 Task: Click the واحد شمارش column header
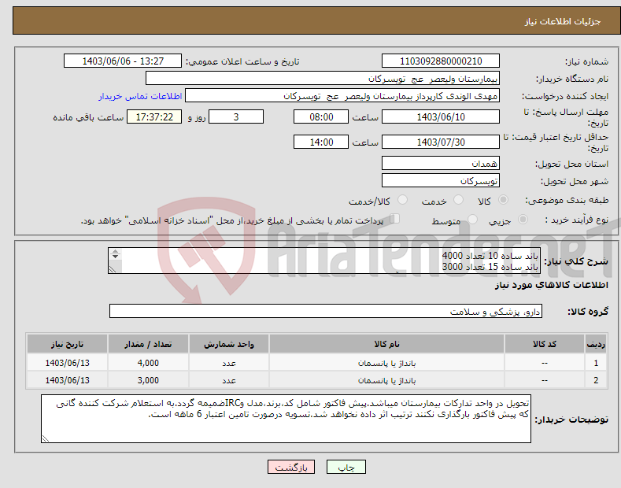point(229,344)
